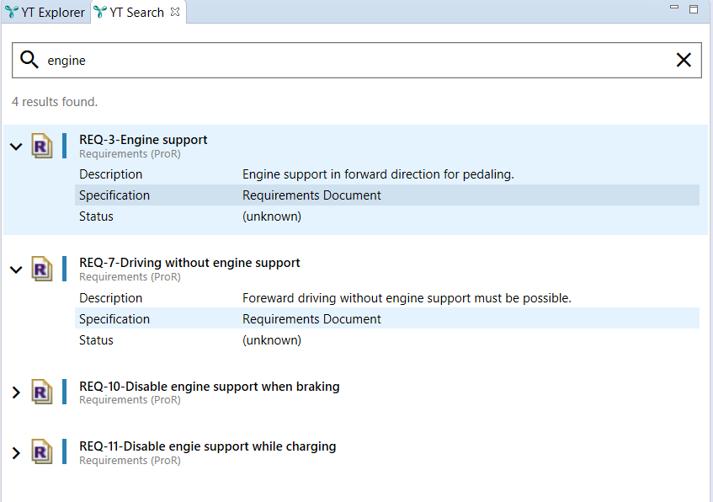Switch to the YT Explorer tab

point(45,13)
